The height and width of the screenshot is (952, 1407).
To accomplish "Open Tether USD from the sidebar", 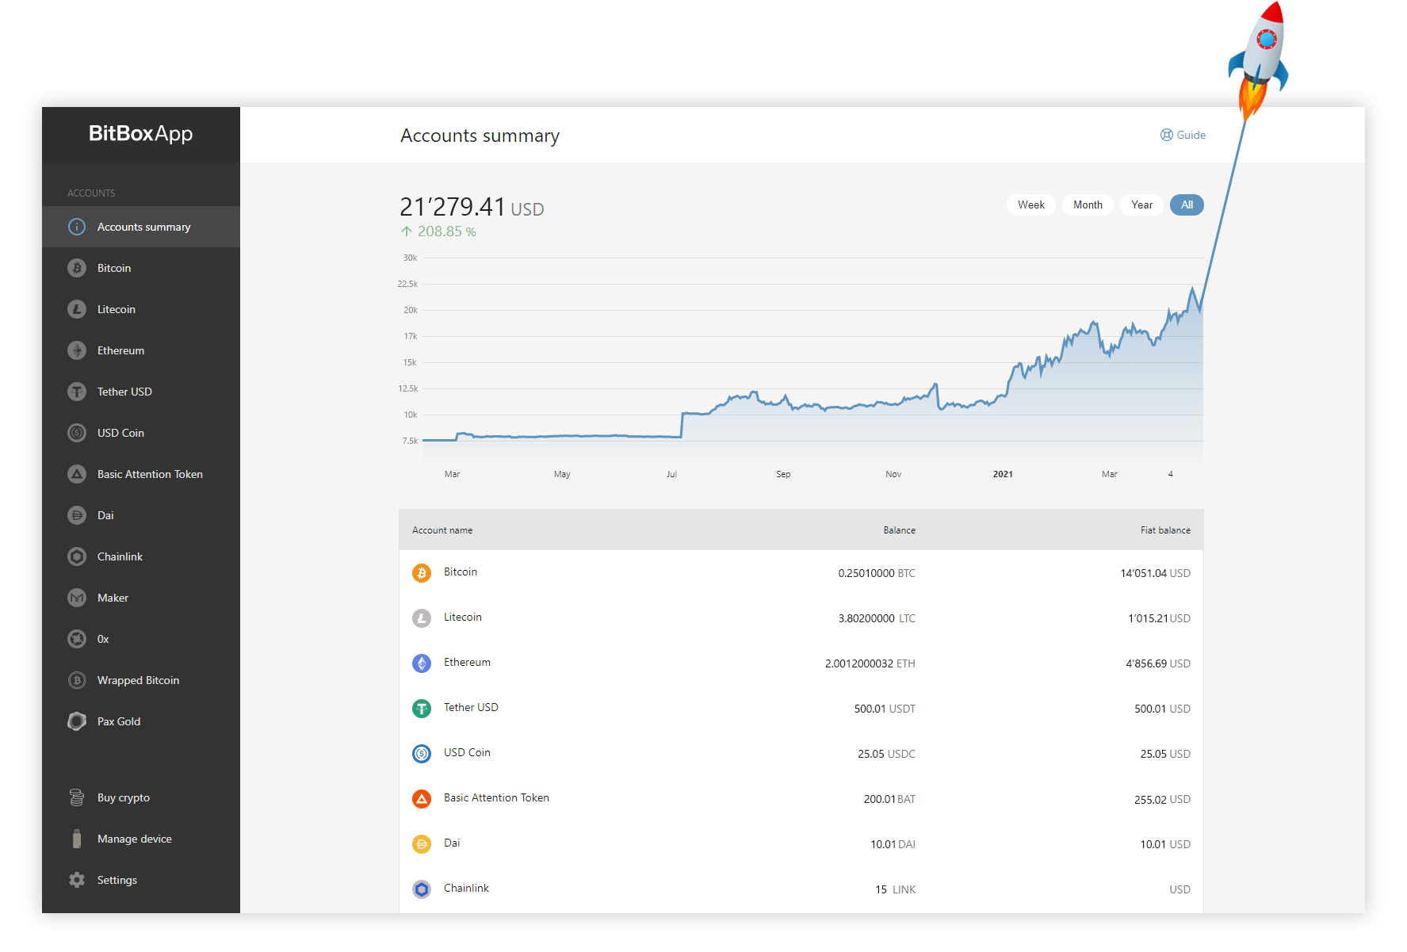I will pos(141,392).
